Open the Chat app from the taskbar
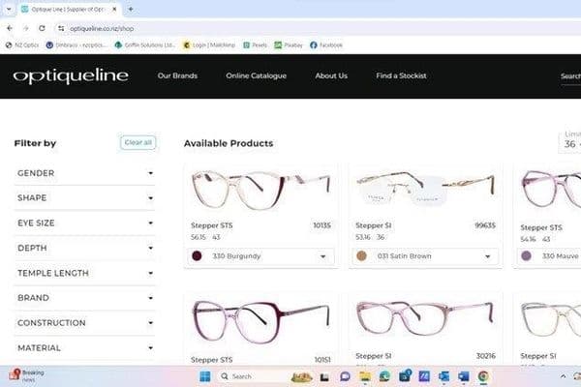Viewport: 581px width, 387px height. tap(345, 376)
